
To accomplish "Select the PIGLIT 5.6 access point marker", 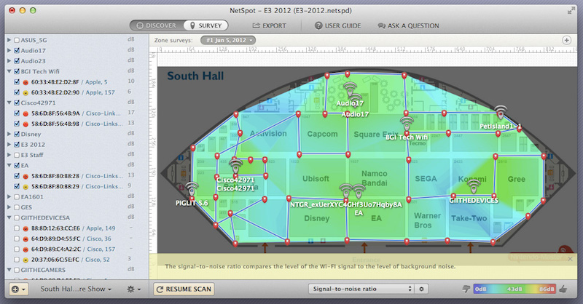I will (x=191, y=189).
